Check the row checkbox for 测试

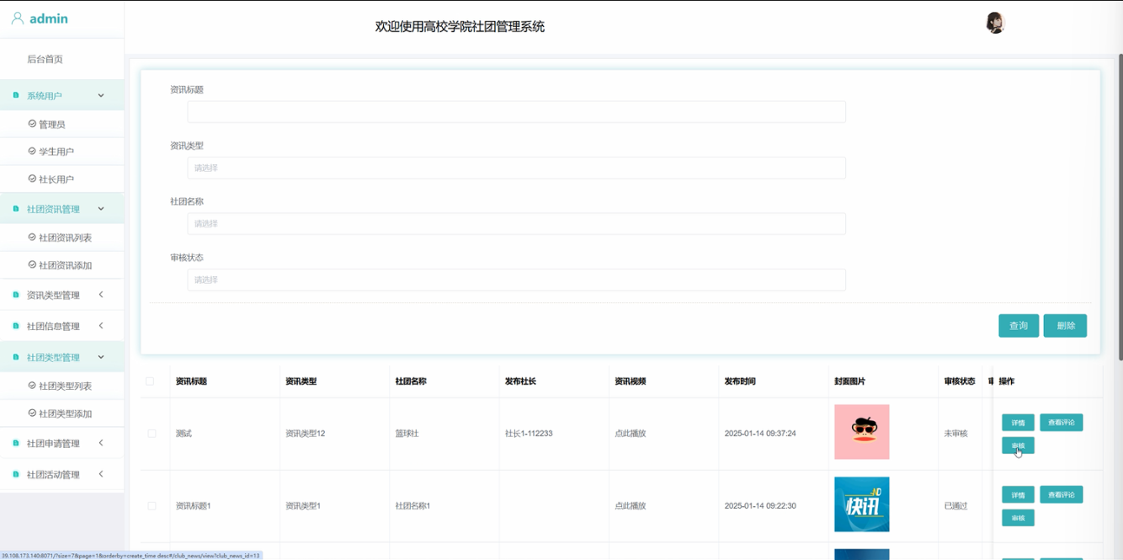(x=152, y=434)
